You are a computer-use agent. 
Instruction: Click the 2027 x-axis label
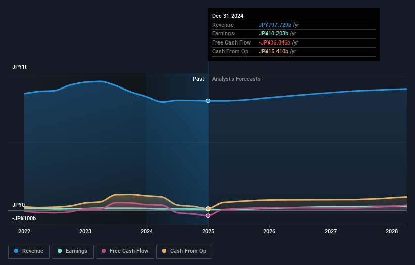pyautogui.click(x=331, y=231)
